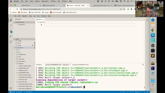
Task: Open IntelliJ IDEA from the Dock
Action: click(x=153, y=68)
